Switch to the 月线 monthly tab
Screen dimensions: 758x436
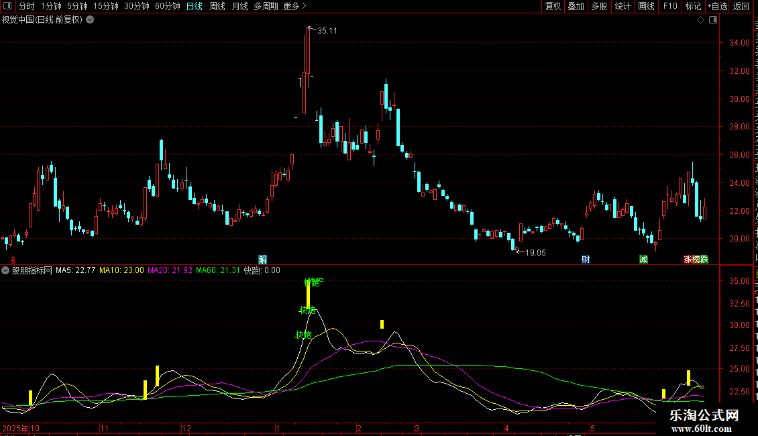pyautogui.click(x=239, y=6)
